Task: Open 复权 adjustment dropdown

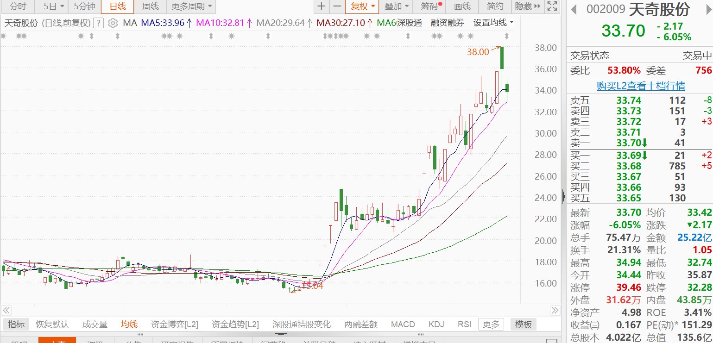Action: point(362,6)
